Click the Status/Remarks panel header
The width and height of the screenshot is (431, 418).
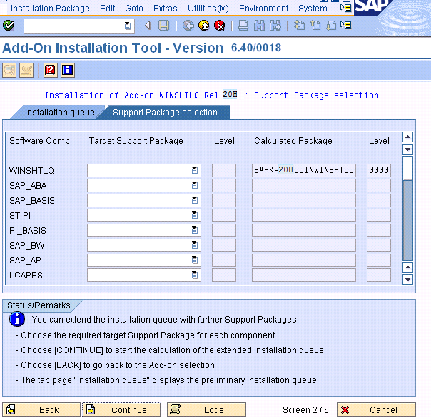point(39,305)
